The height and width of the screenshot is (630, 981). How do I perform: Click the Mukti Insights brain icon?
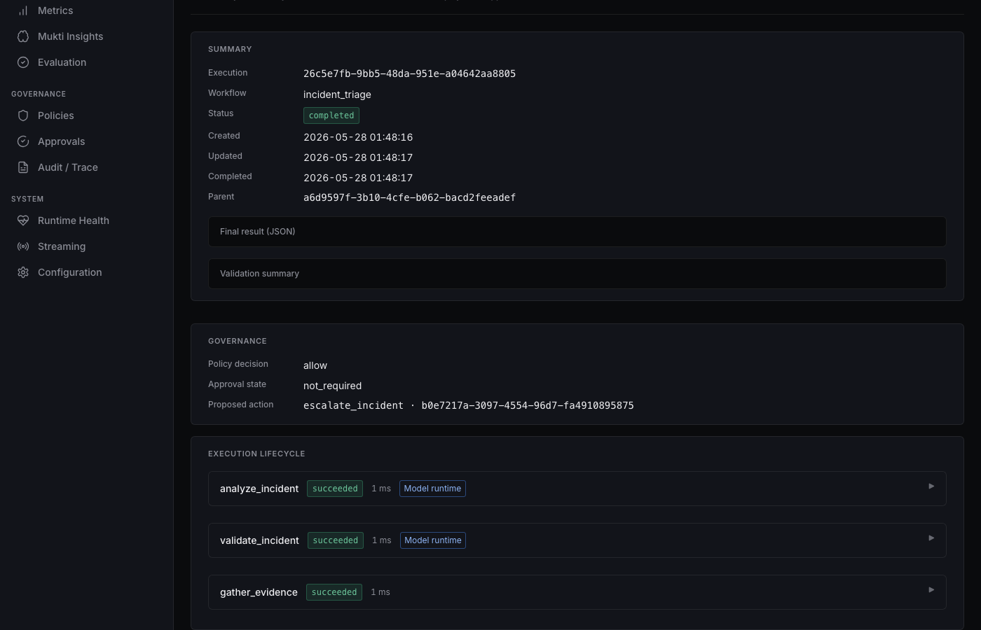click(x=23, y=36)
